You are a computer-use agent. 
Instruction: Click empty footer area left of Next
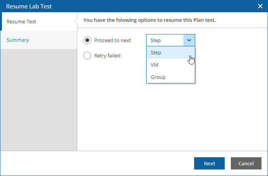point(97,163)
